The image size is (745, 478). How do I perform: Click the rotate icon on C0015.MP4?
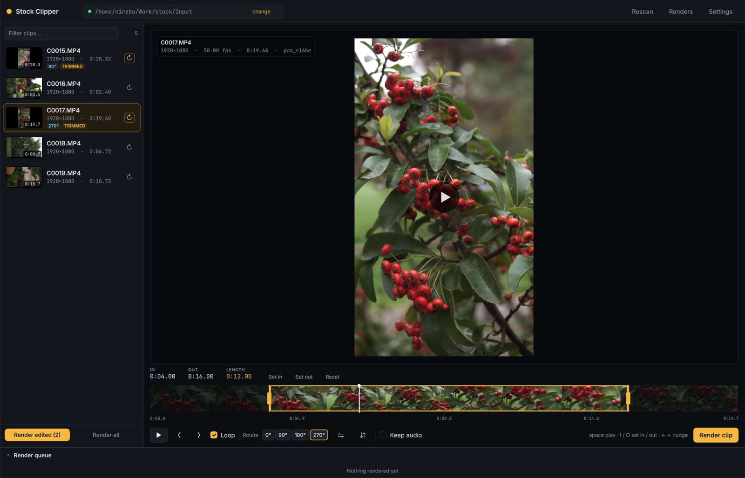coord(129,58)
